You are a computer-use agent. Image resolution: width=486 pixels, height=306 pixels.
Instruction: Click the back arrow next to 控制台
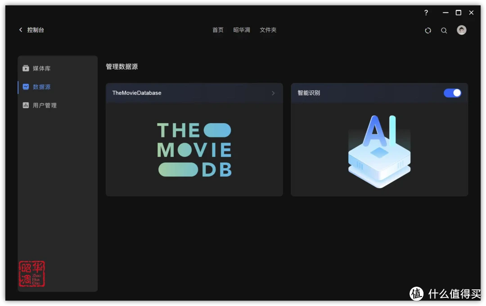pos(20,29)
